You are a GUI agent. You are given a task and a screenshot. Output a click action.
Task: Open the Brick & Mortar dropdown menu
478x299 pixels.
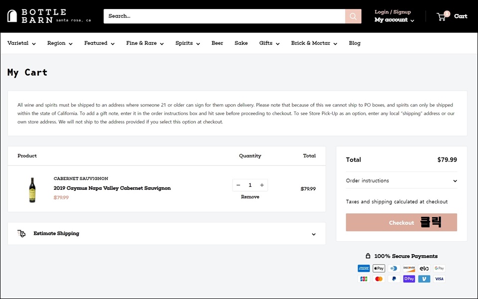tap(314, 43)
